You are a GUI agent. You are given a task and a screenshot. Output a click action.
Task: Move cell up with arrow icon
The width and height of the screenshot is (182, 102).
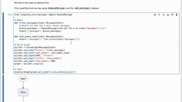pos(159,15)
